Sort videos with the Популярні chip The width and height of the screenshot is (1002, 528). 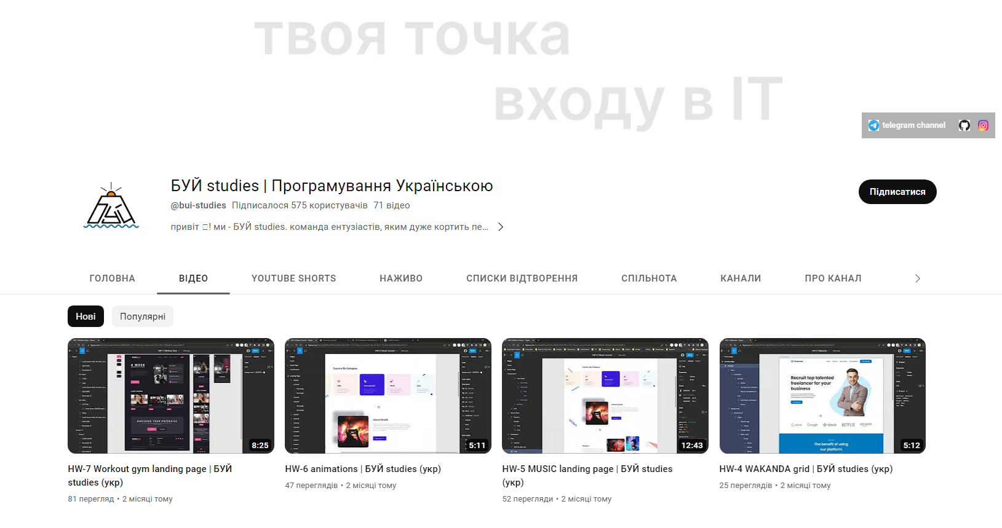(x=143, y=317)
